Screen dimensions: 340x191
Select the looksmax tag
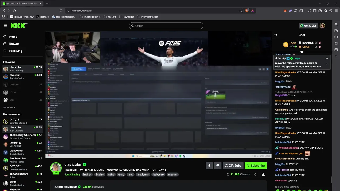coord(158,175)
